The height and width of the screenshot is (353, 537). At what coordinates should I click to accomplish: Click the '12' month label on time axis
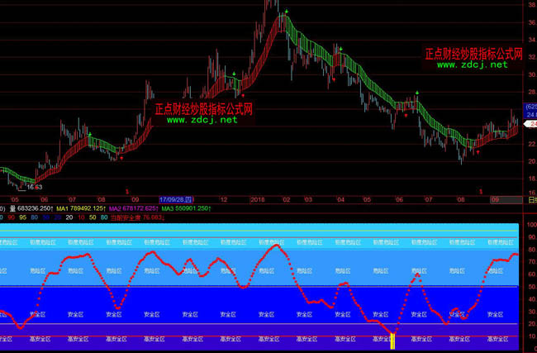224,199
